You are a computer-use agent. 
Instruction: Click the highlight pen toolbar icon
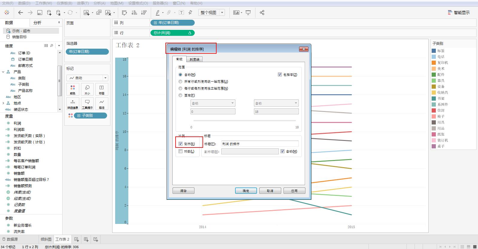(158, 13)
